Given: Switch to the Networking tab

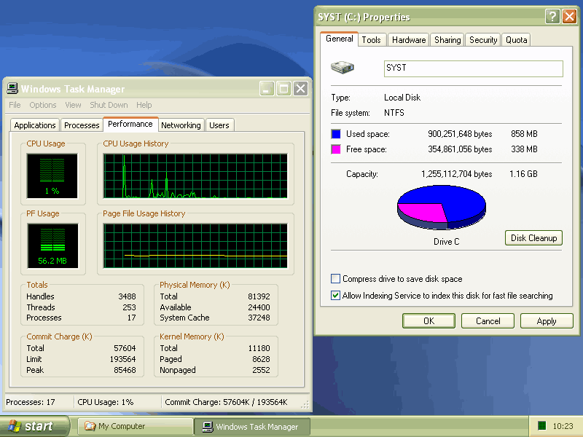Looking at the screenshot, I should click(181, 125).
